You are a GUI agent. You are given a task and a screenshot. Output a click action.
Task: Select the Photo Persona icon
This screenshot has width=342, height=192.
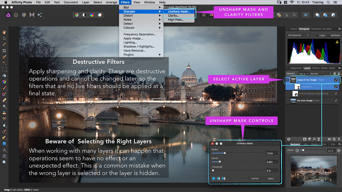click(x=8, y=15)
